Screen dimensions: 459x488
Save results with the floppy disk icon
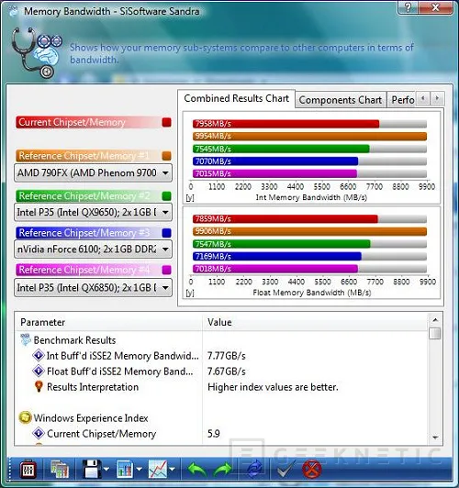(x=92, y=469)
